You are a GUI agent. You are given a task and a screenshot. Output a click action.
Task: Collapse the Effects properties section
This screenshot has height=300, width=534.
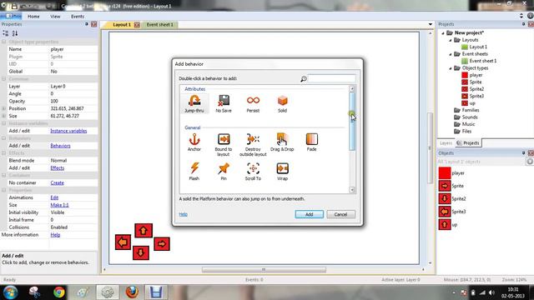tap(3, 153)
